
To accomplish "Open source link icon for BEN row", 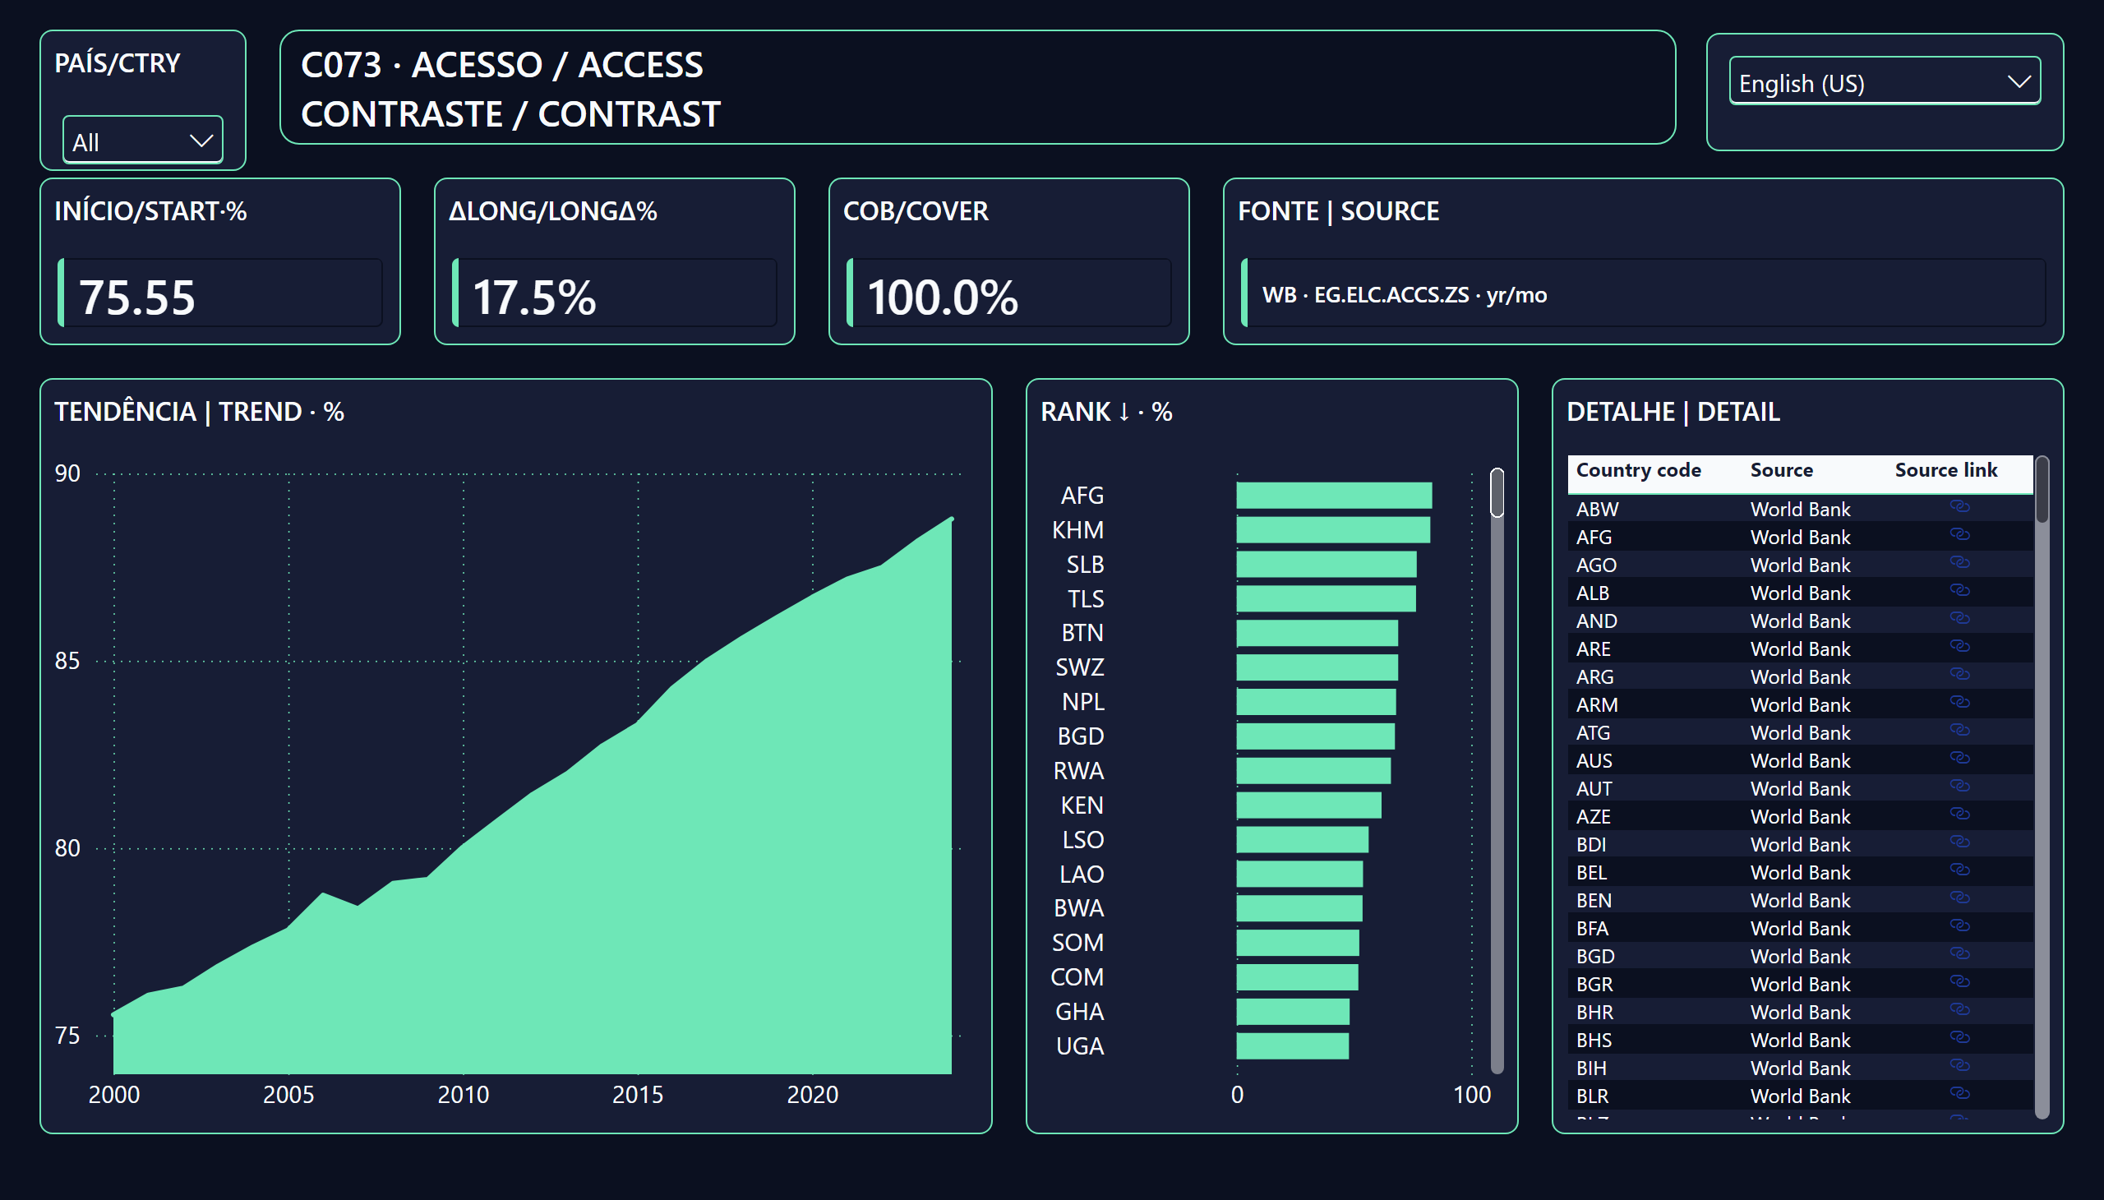I will pyautogui.click(x=1959, y=899).
